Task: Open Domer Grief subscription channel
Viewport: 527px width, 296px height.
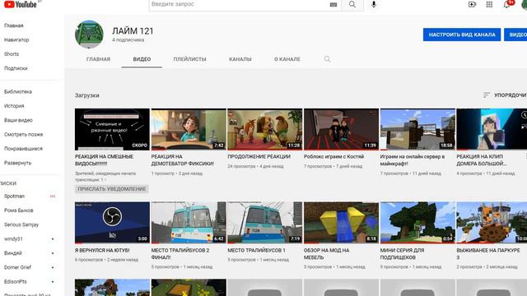Action: (x=18, y=267)
